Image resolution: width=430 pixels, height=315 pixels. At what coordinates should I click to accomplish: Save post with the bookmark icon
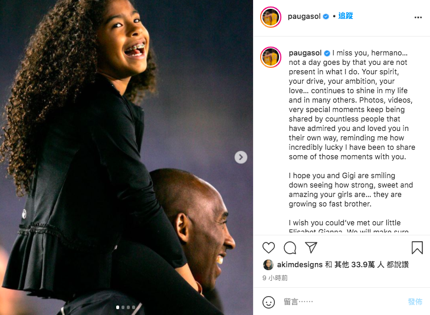coord(417,247)
